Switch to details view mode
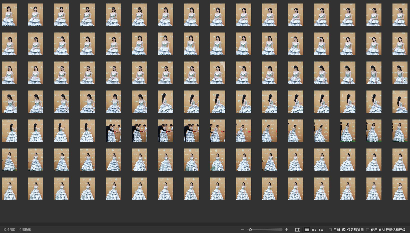410x233 pixels. pos(314,230)
